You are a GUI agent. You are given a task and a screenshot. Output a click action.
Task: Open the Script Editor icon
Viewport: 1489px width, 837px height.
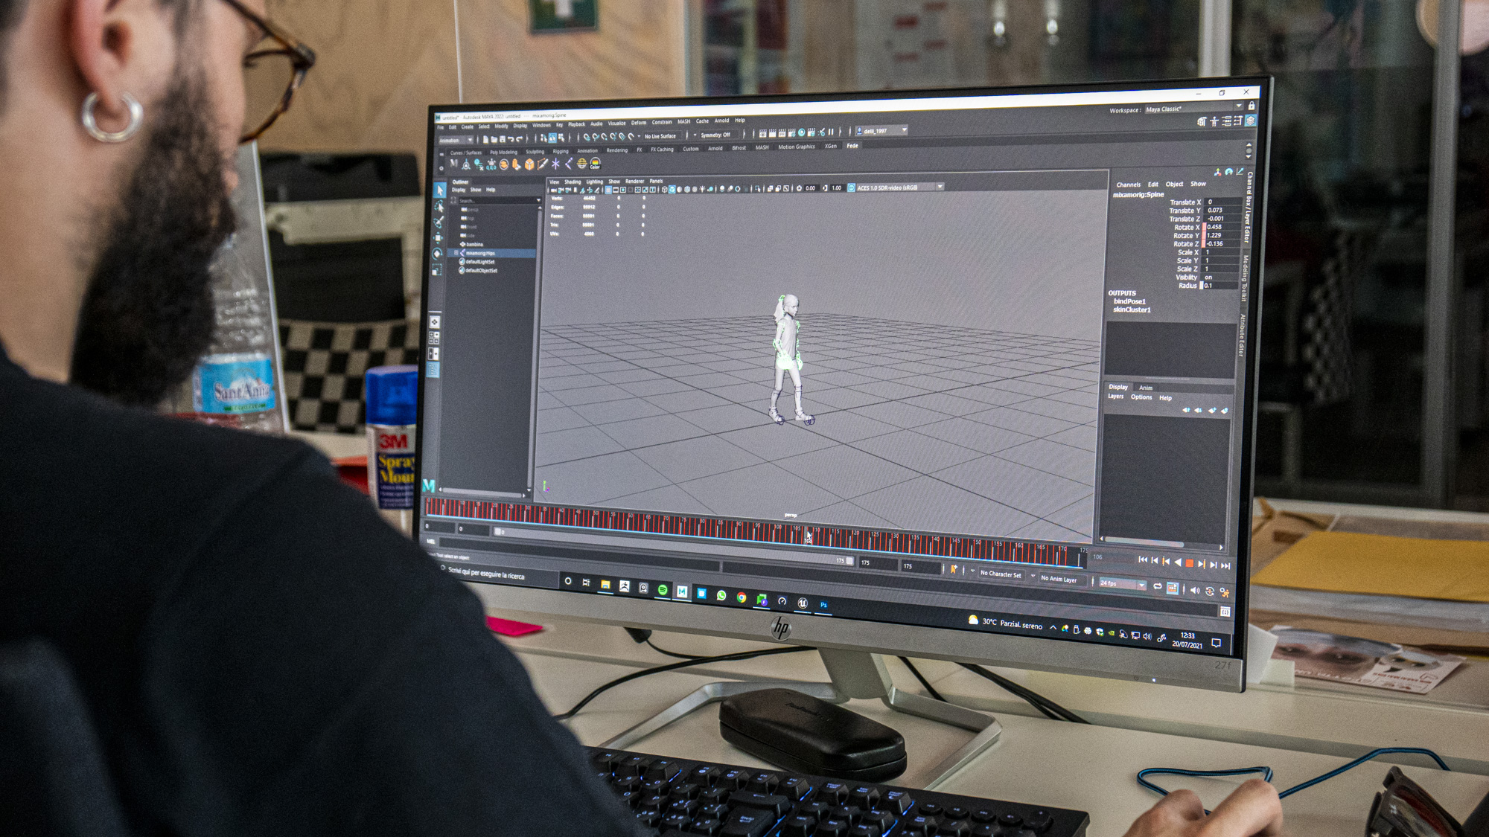(1225, 612)
